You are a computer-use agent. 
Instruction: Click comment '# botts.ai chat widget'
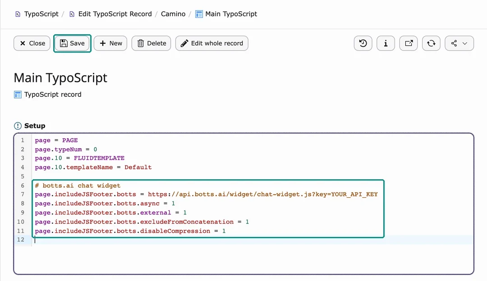point(78,186)
